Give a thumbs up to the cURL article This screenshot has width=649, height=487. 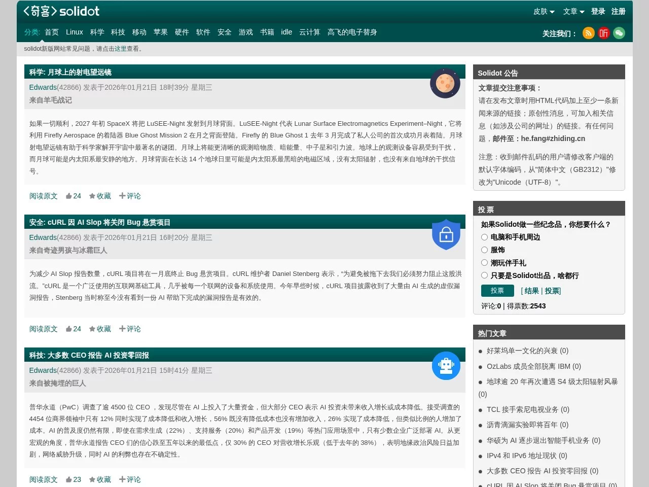click(x=73, y=328)
